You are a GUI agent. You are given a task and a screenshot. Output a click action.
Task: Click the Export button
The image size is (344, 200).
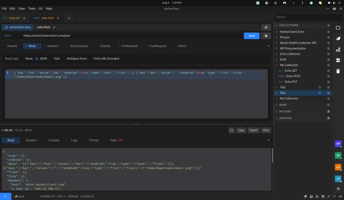click(253, 130)
